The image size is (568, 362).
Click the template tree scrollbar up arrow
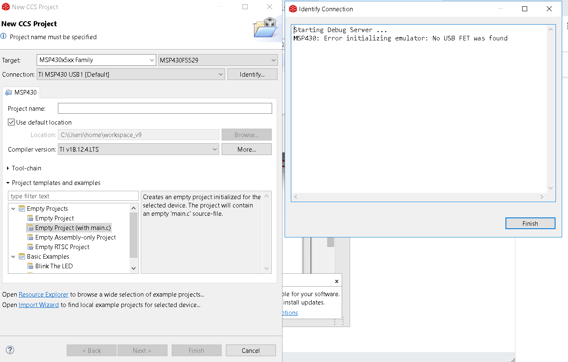[134, 208]
